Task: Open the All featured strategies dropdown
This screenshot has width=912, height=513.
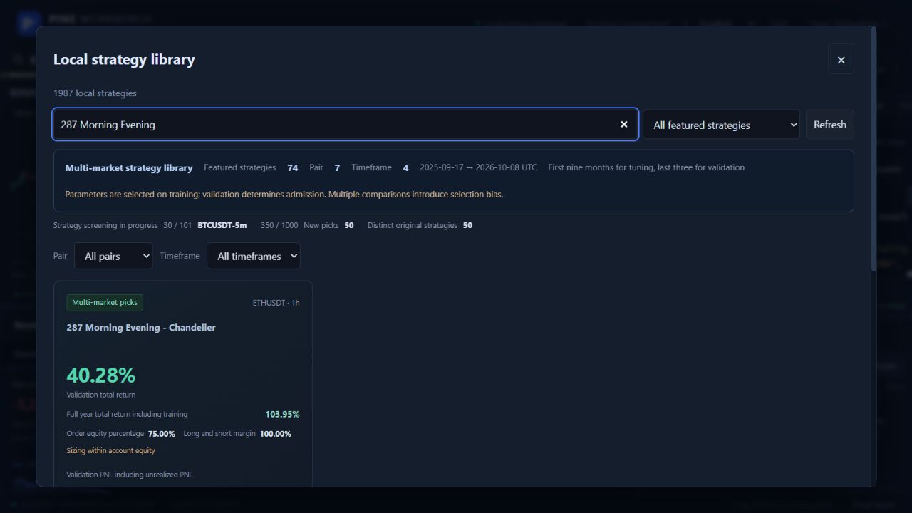Action: [721, 125]
